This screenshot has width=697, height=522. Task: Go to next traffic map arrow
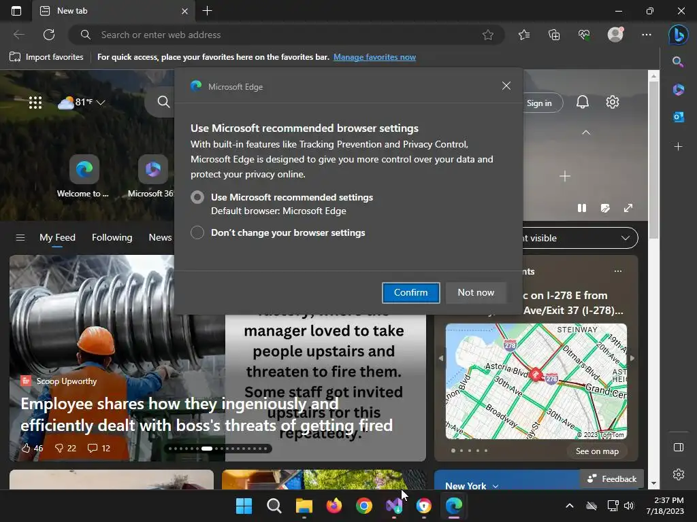tap(632, 358)
